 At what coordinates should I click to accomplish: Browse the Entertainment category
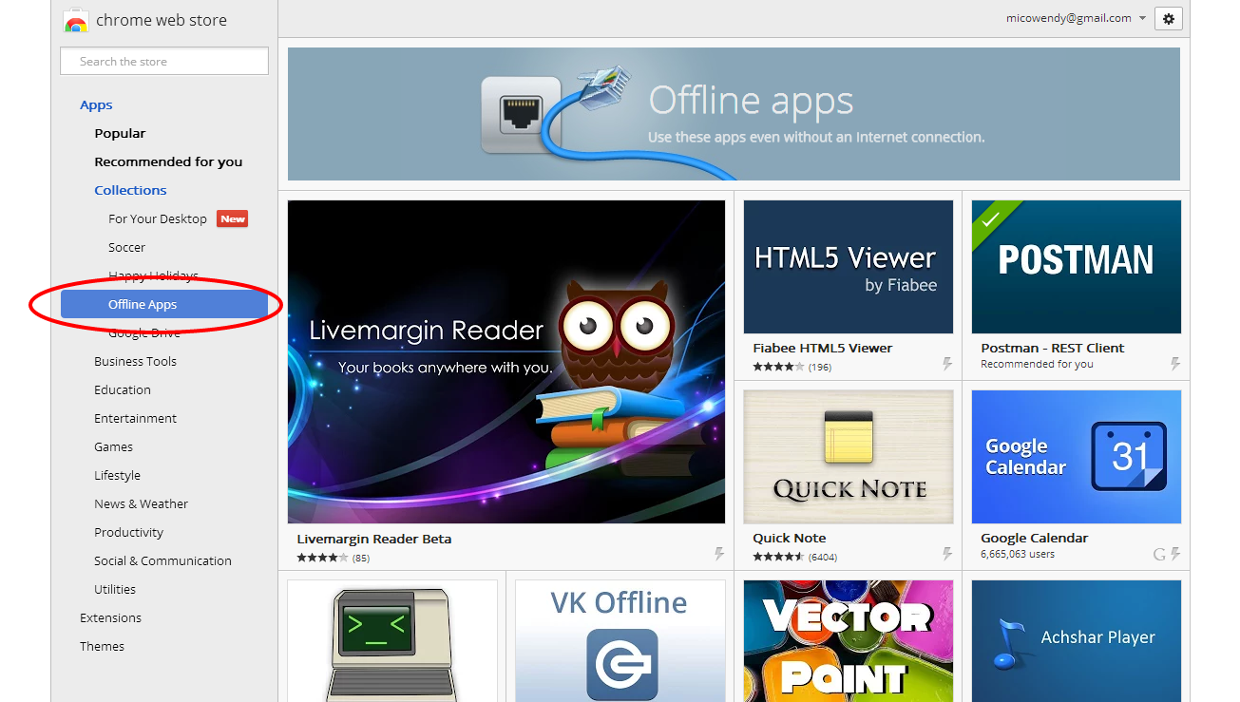pos(135,419)
